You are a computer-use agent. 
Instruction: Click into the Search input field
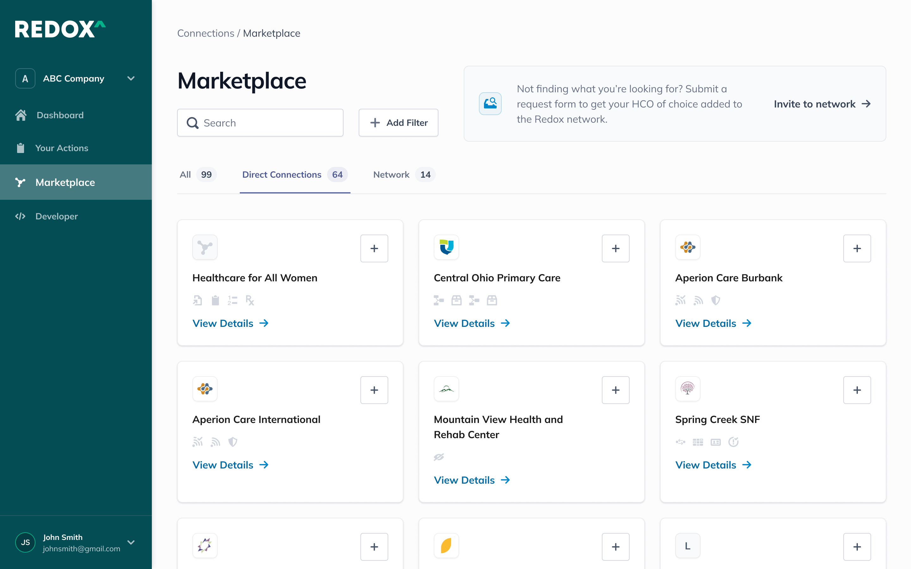coord(260,123)
